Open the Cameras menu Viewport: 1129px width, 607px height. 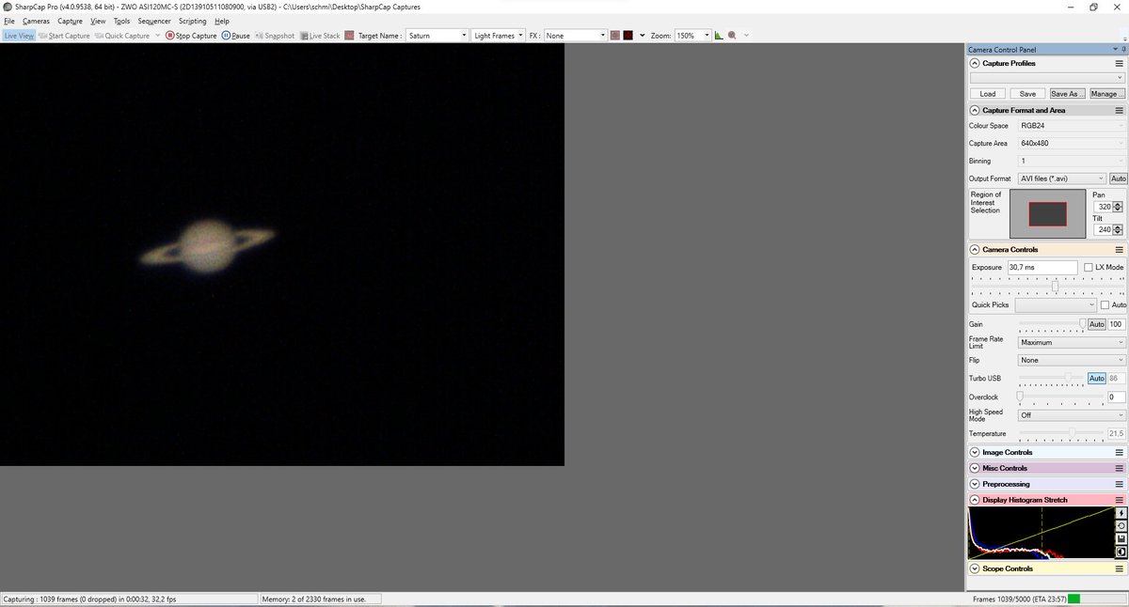point(36,21)
